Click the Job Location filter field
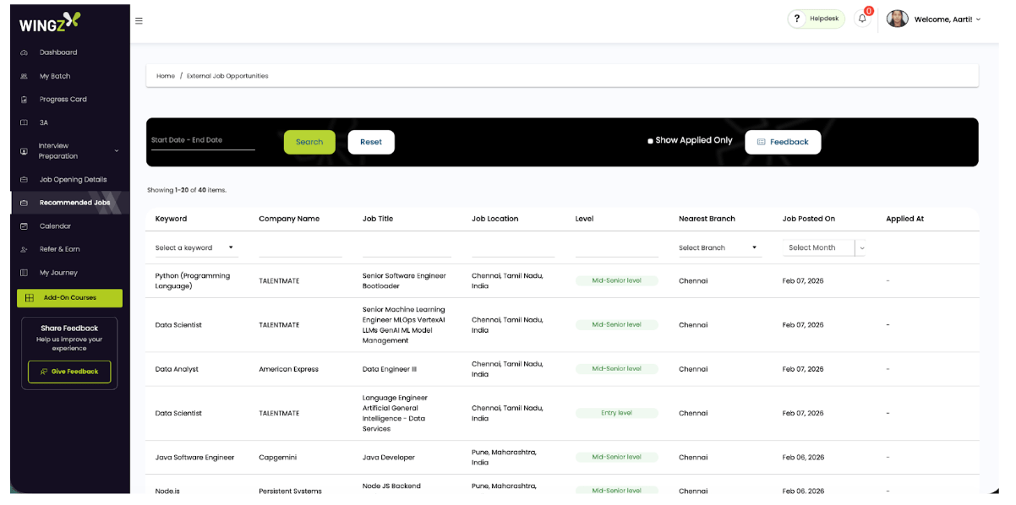This screenshot has height=505, width=1016. click(513, 247)
